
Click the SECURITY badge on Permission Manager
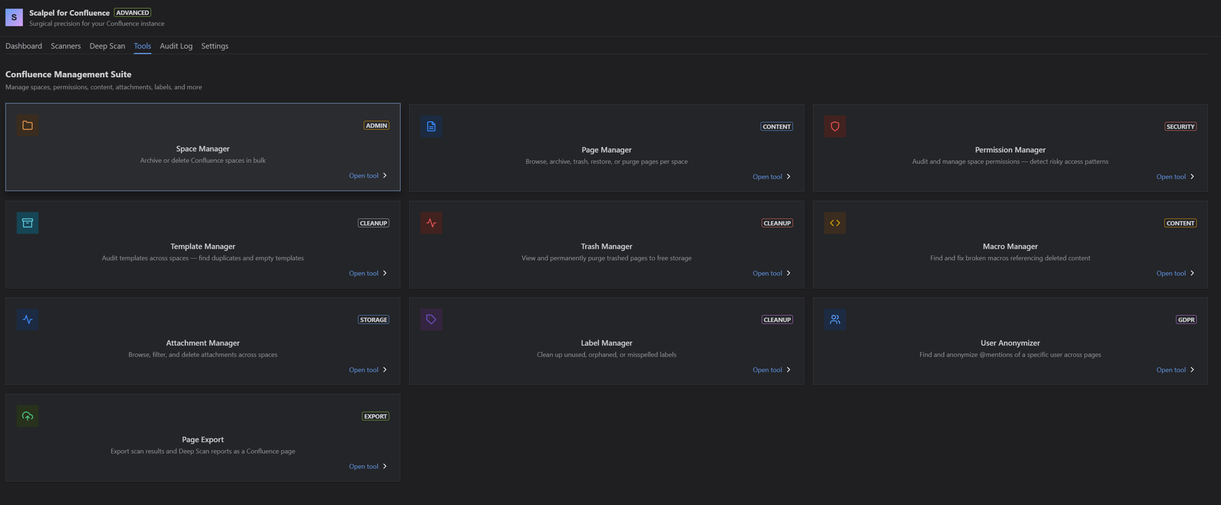click(x=1180, y=126)
